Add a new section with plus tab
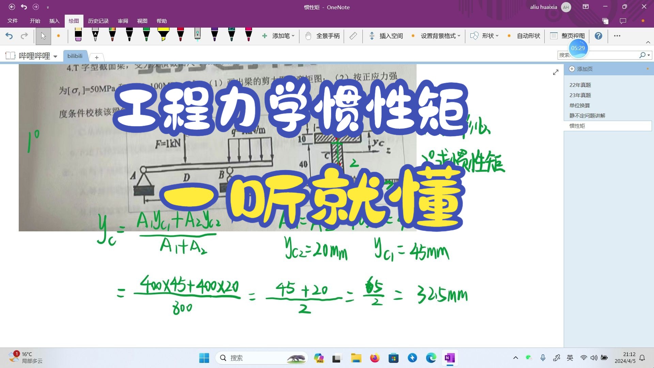The image size is (654, 368). click(97, 58)
